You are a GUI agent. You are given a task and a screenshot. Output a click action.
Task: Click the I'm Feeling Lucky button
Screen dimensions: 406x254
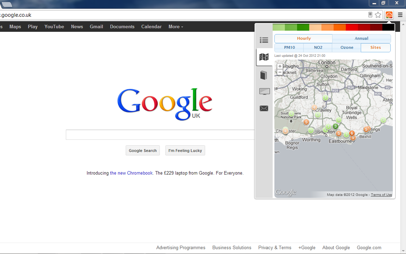[x=185, y=150]
